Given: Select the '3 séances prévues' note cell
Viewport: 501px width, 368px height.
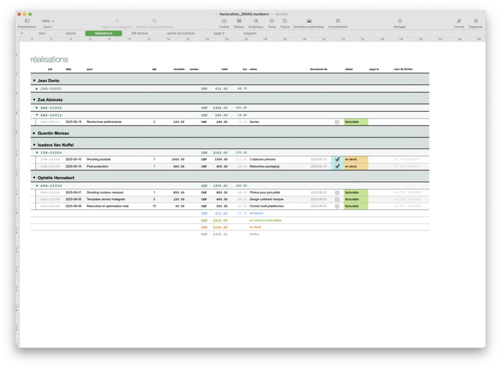Looking at the screenshot, I should point(262,159).
